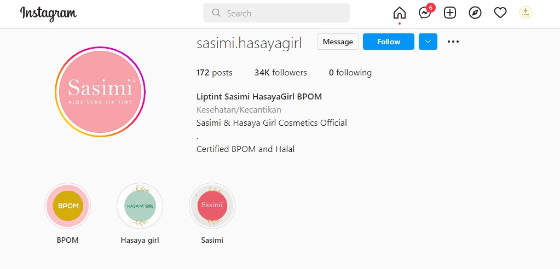Open the Hasaya girl story highlight
Viewport: 560px width, 269px height.
tap(140, 206)
